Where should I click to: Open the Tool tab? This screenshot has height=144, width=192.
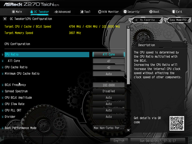85,12
